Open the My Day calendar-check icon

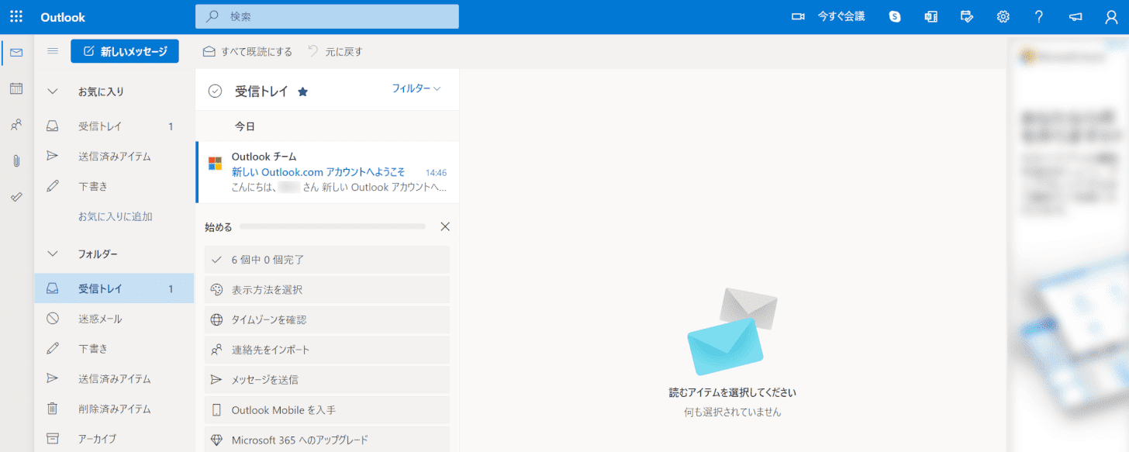[x=967, y=16]
